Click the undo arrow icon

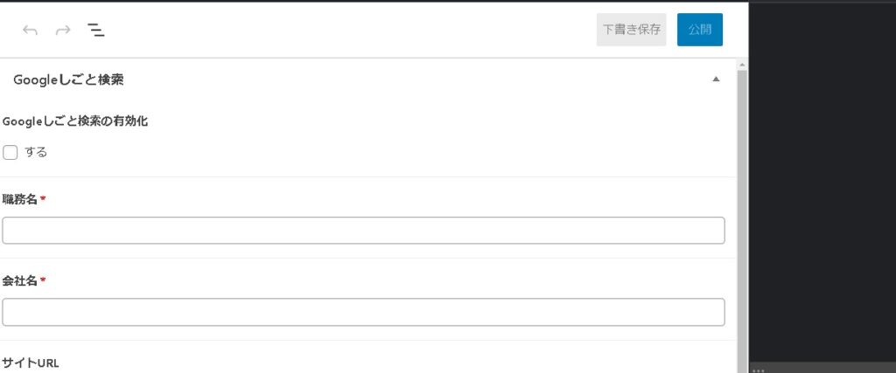31,31
